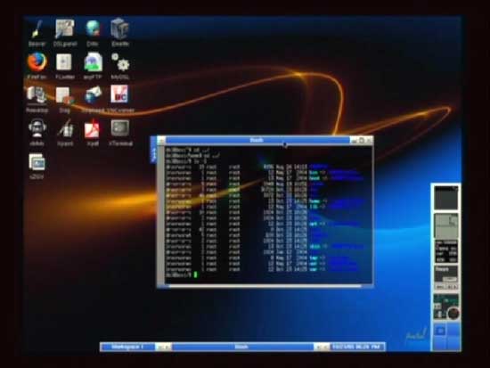The image size is (490, 368).
Task: Open the window menu button on Bash titlebar
Action: 161,141
